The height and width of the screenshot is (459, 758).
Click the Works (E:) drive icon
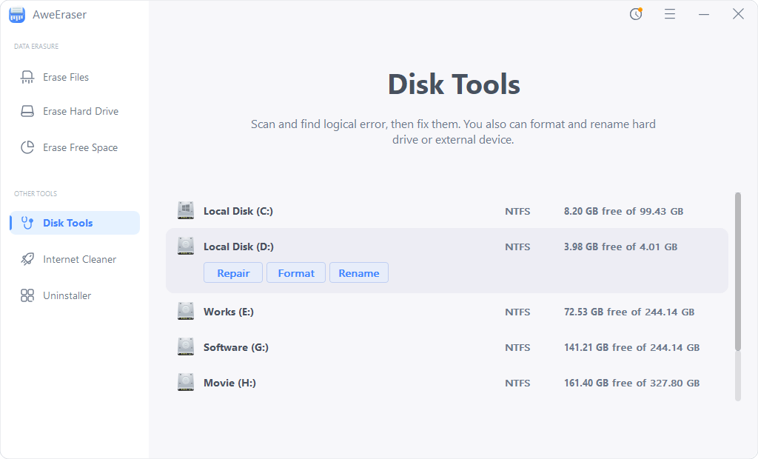click(x=186, y=312)
